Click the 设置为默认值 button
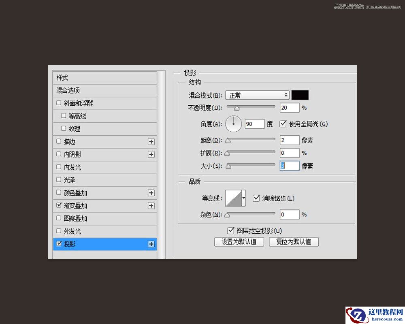405x324 pixels. (239, 241)
